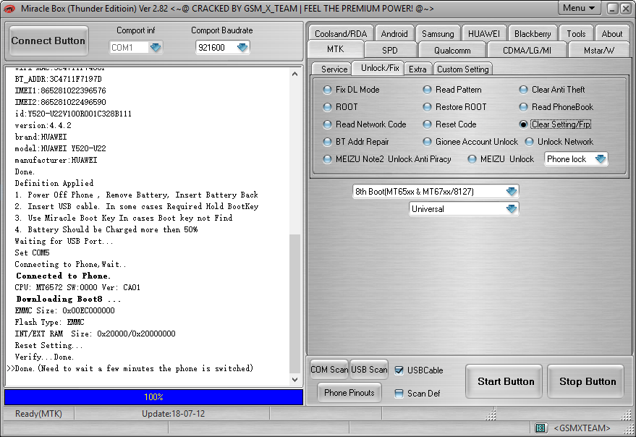The width and height of the screenshot is (636, 437).
Task: Click the Start Button
Action: [x=505, y=381]
